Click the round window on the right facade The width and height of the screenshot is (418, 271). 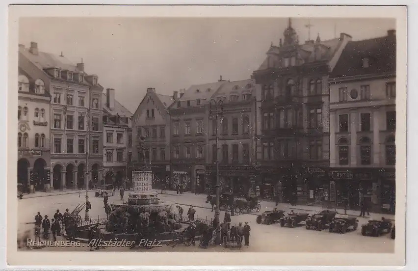[354, 94]
